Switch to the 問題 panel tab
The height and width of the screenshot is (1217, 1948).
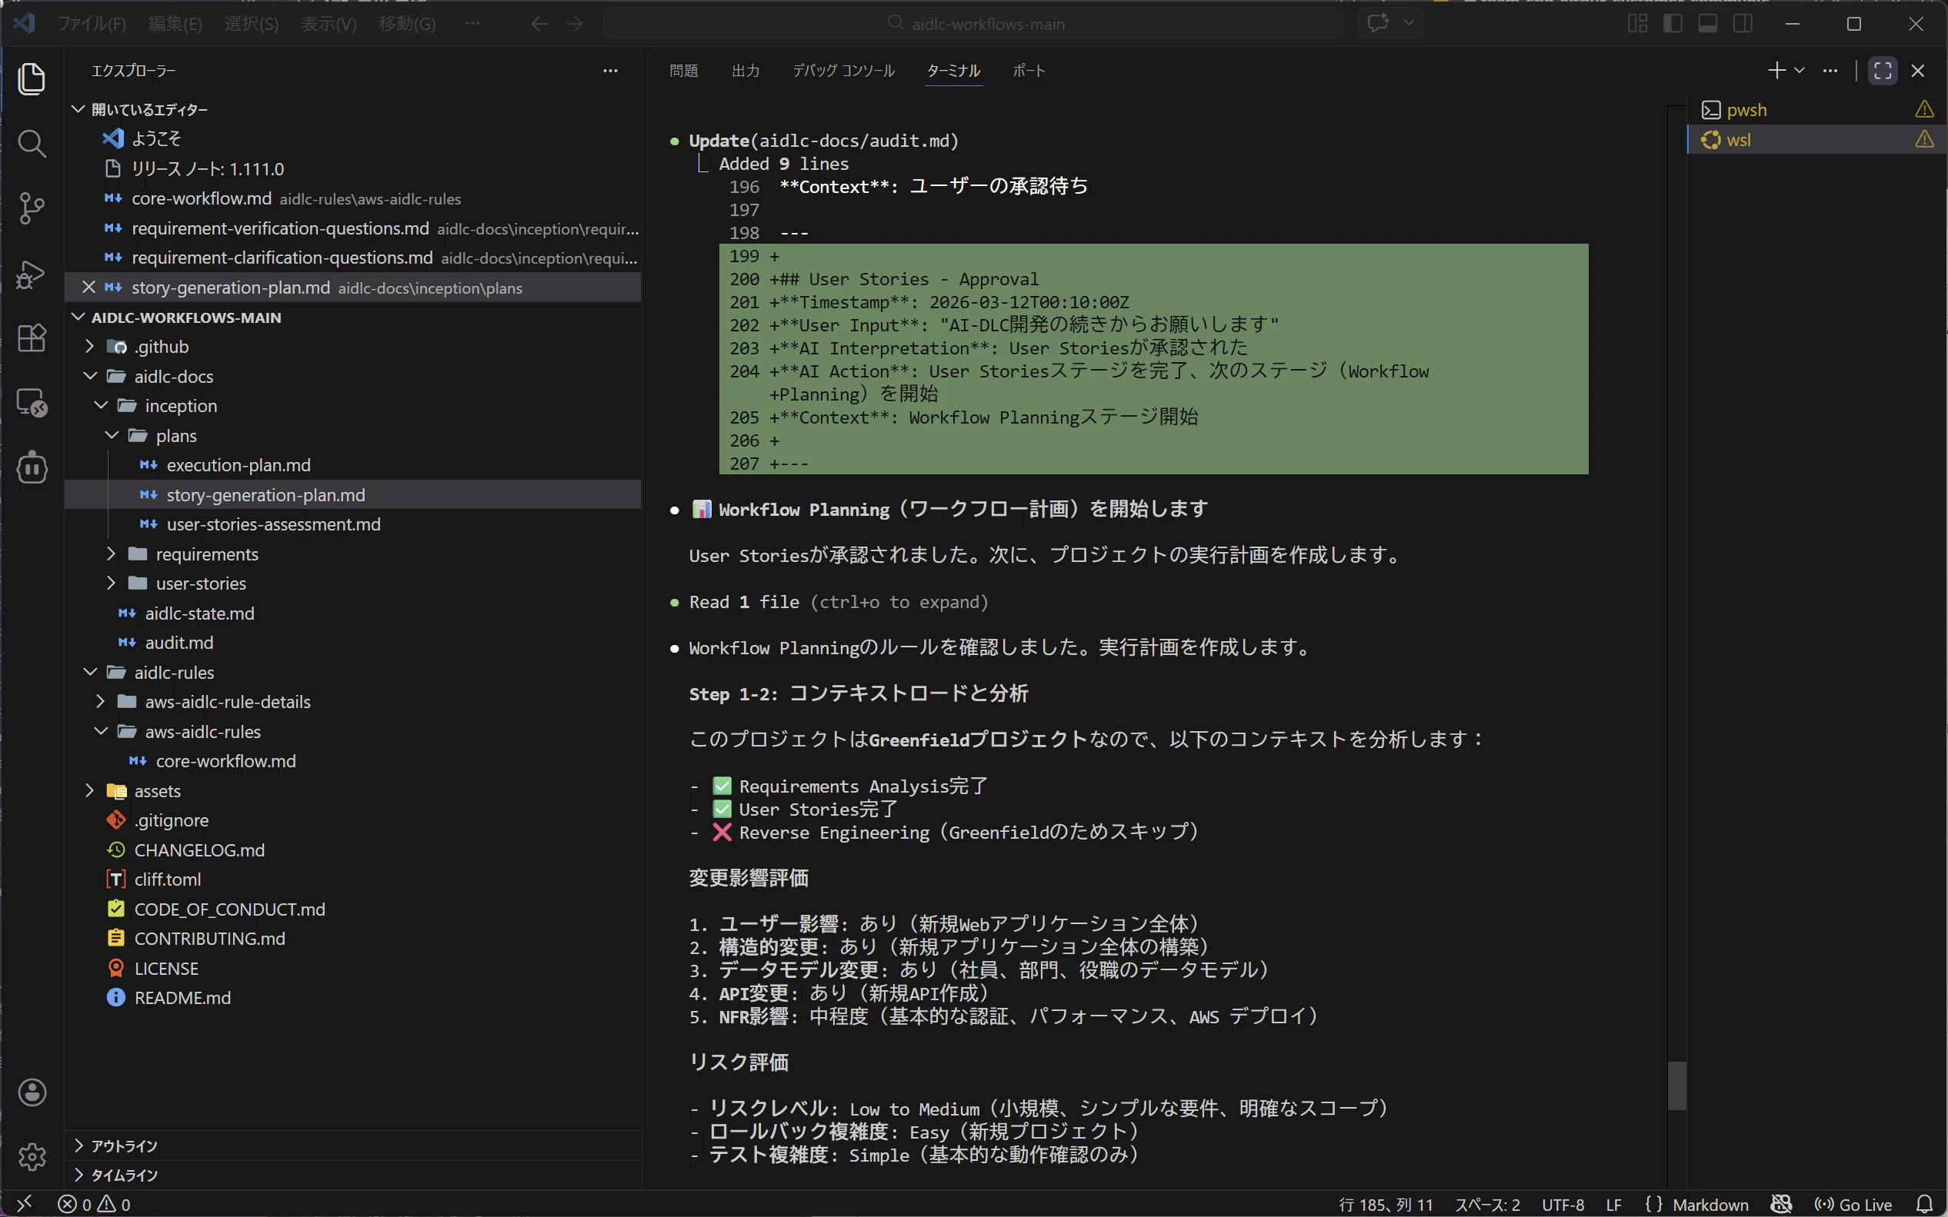(684, 71)
